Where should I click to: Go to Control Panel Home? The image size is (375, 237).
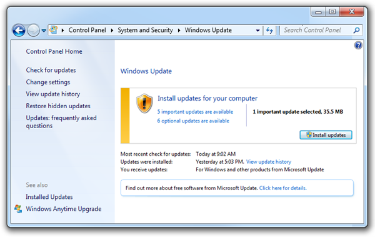tap(54, 51)
